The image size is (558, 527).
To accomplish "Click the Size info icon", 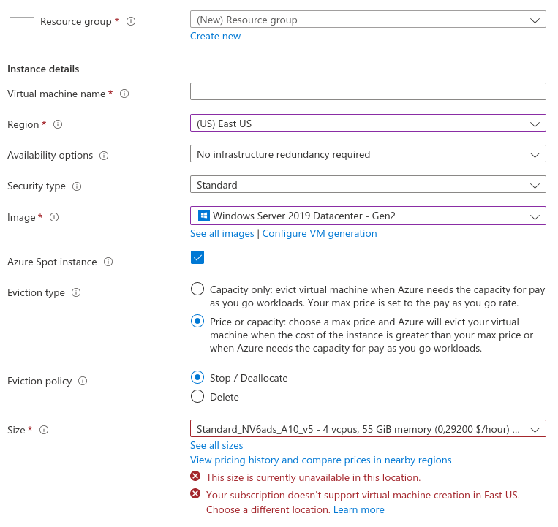I will tap(44, 430).
